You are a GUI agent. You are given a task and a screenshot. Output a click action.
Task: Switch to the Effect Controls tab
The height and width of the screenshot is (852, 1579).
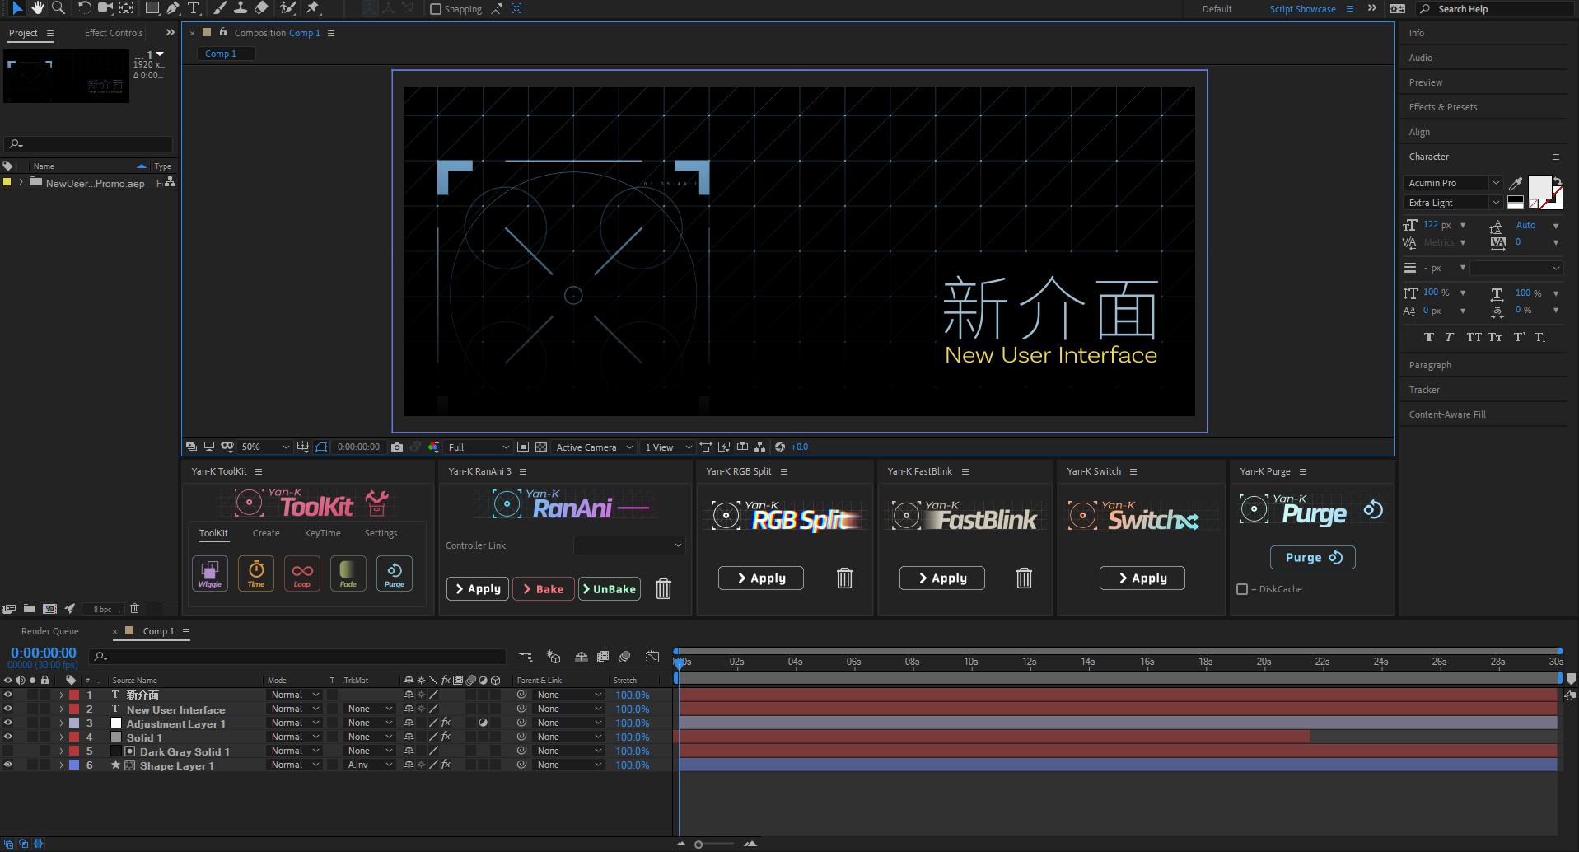point(114,33)
